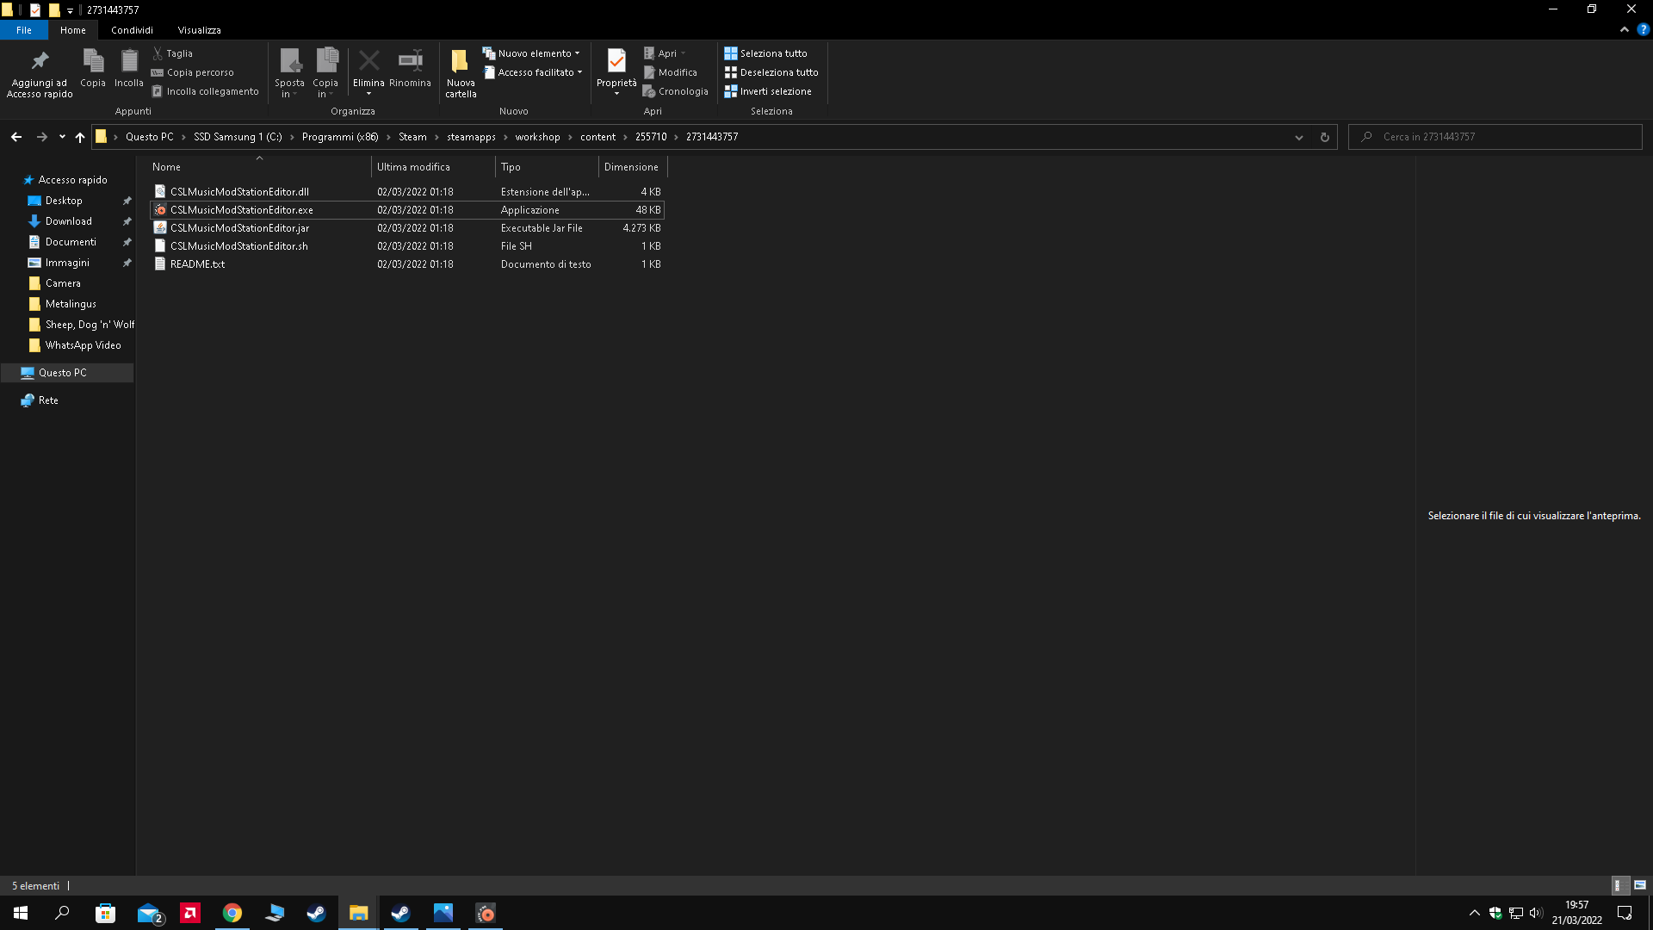Go up one folder level
Screen dimensions: 1653x930
coord(80,137)
